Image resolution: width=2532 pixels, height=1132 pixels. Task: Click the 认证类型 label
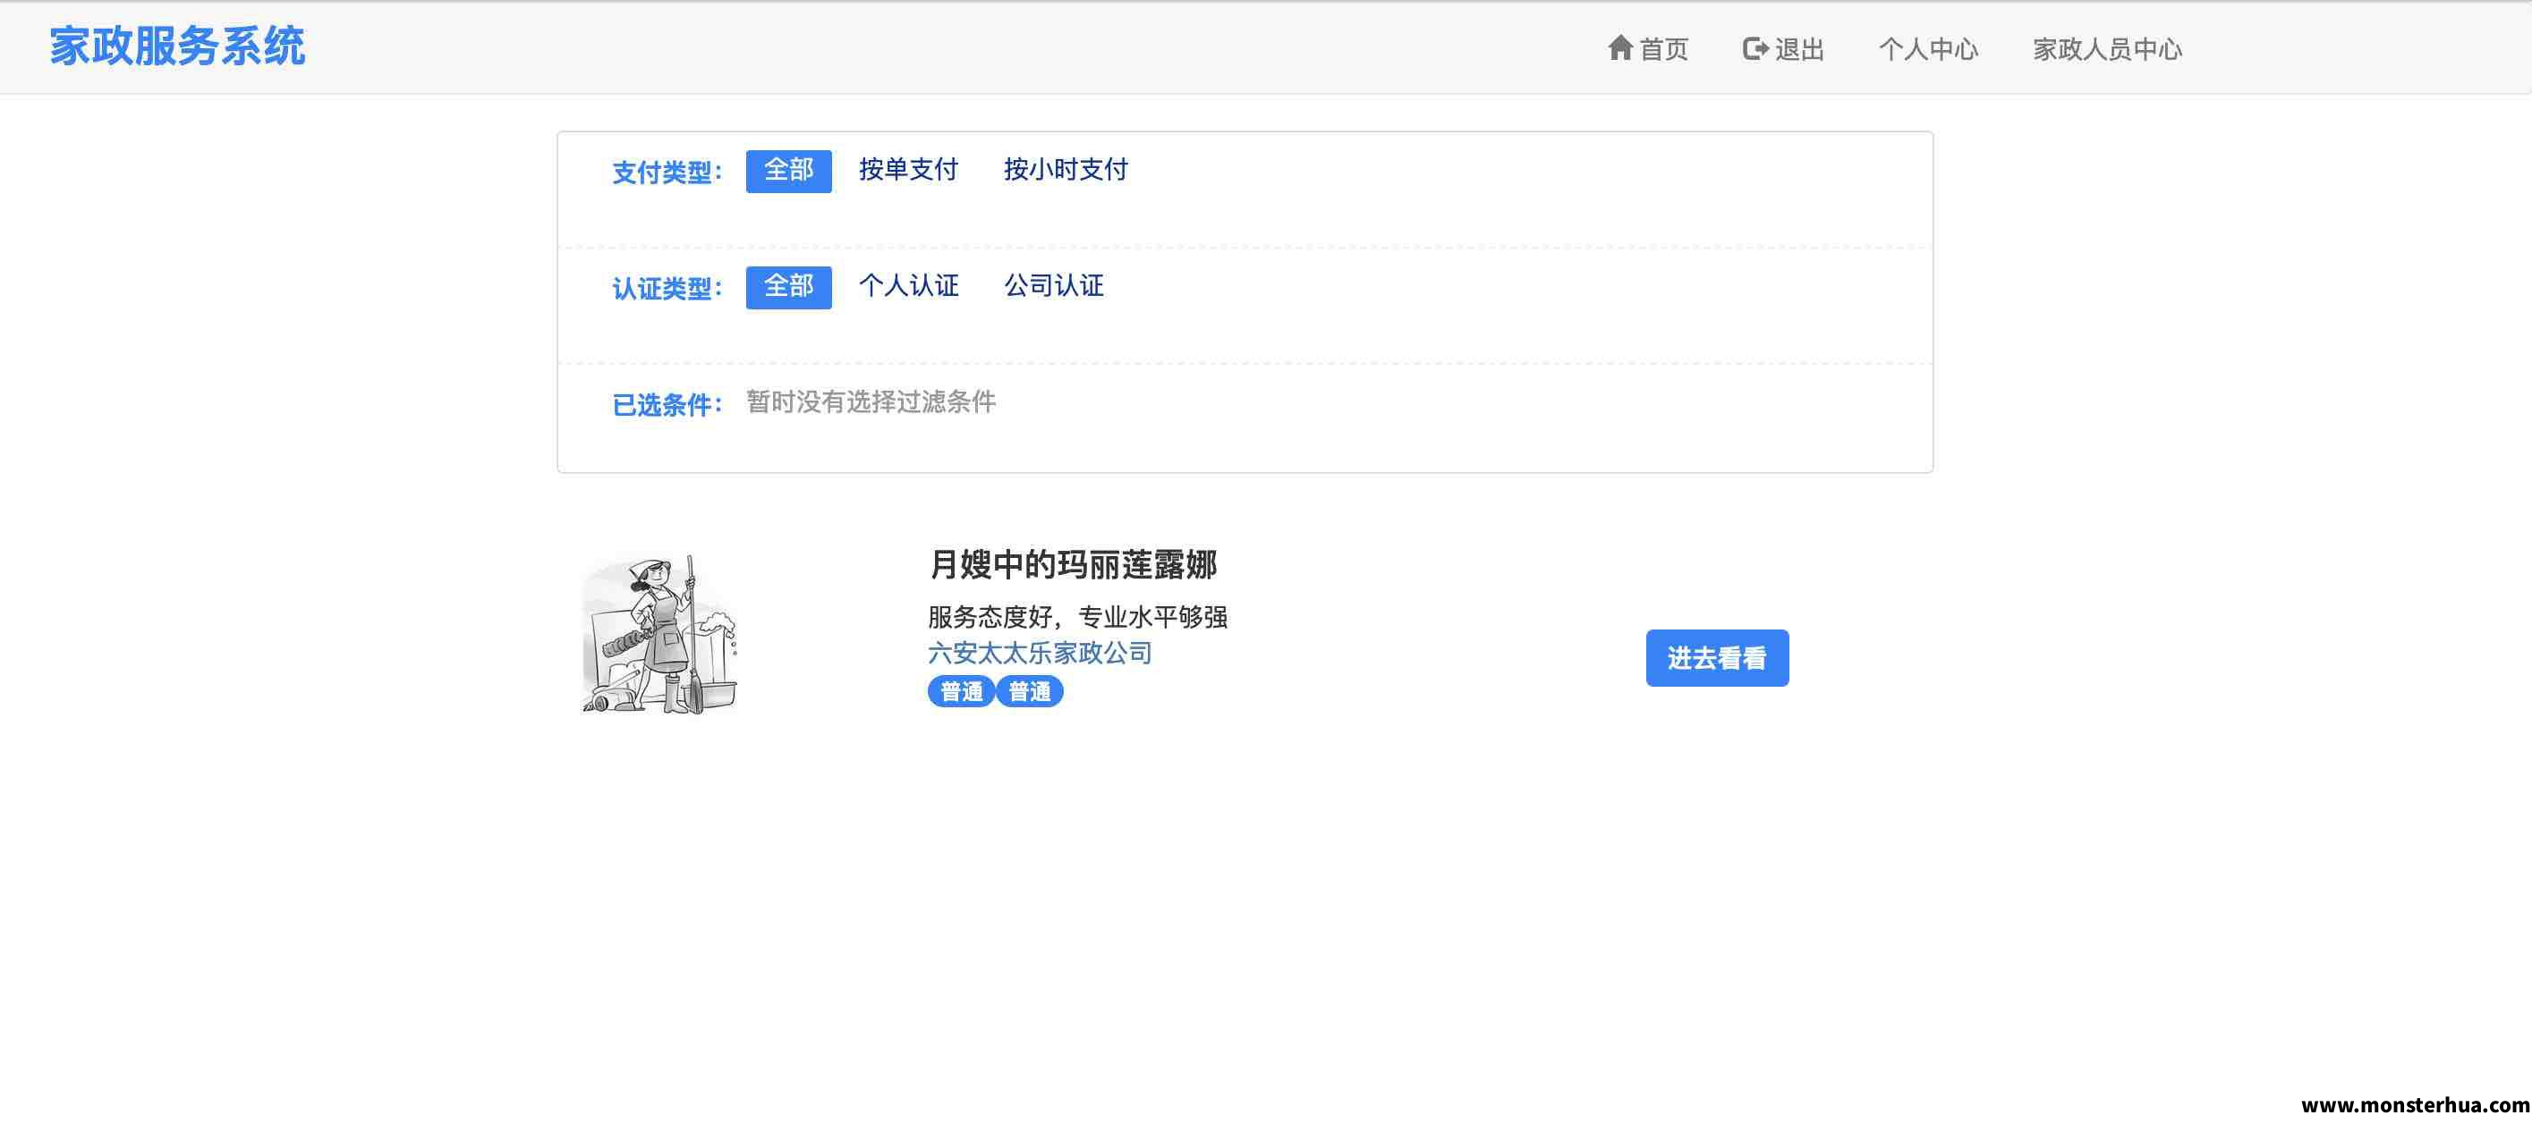[x=667, y=289]
